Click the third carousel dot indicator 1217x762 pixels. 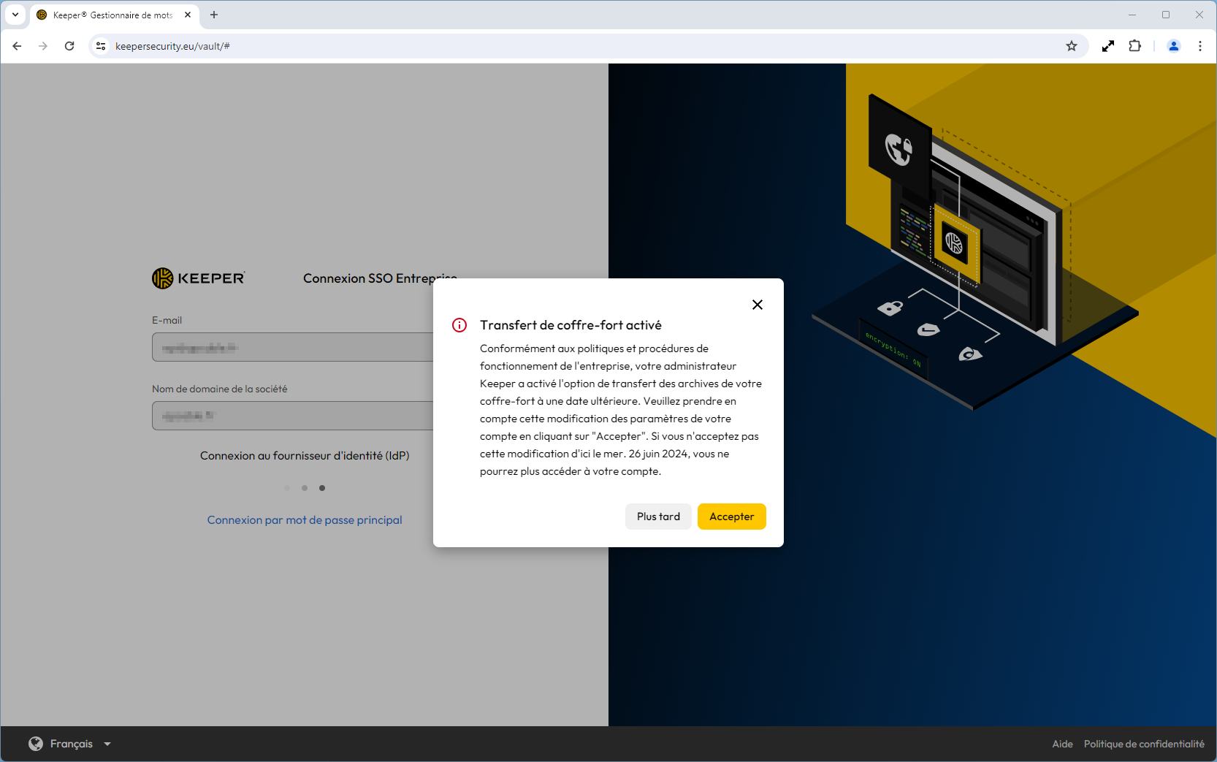point(322,488)
